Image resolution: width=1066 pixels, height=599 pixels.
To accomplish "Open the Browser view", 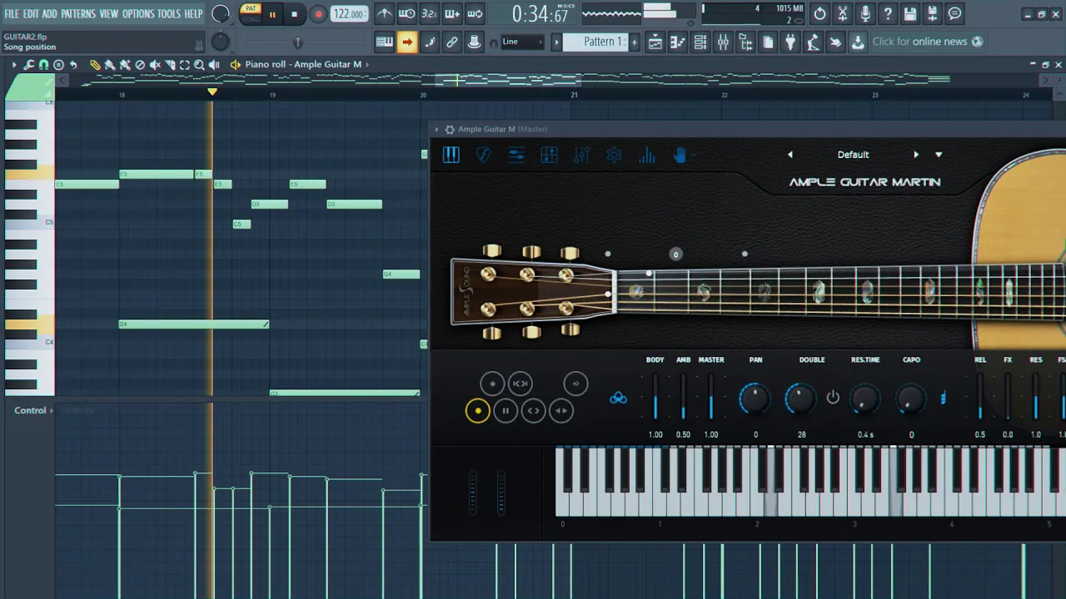I will 745,42.
